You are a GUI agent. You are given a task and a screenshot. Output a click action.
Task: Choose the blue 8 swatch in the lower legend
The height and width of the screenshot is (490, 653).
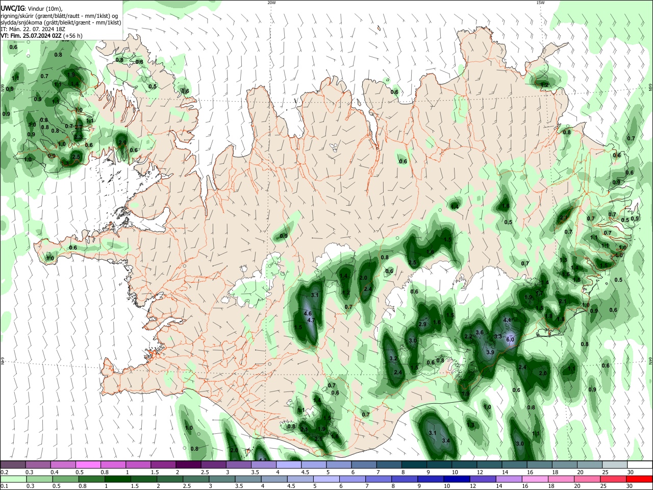click(404, 479)
